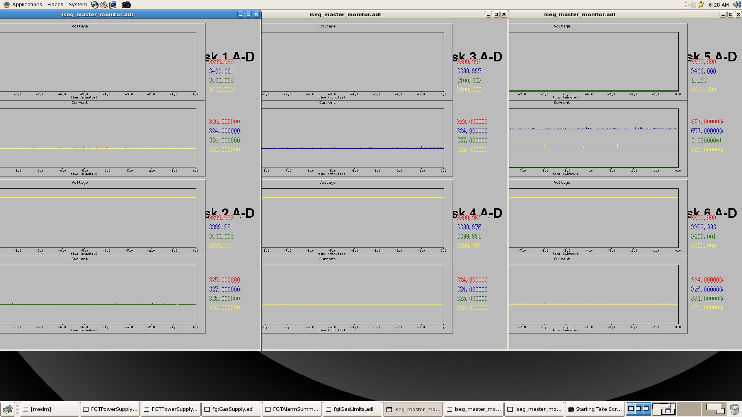Click the sk 5 Current strip chart
The height and width of the screenshot is (417, 742).
(x=598, y=138)
